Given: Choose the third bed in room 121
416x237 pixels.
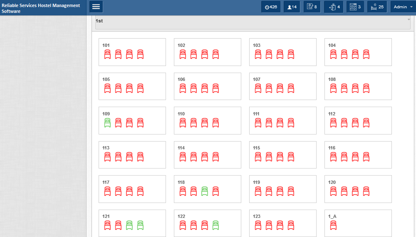Looking at the screenshot, I should click(x=129, y=225).
